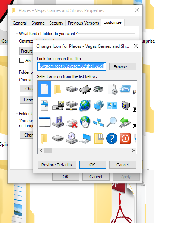Screen dimensions: 173x229
Task: Pick the CD disc drive icon
Action: pyautogui.click(x=71, y=138)
